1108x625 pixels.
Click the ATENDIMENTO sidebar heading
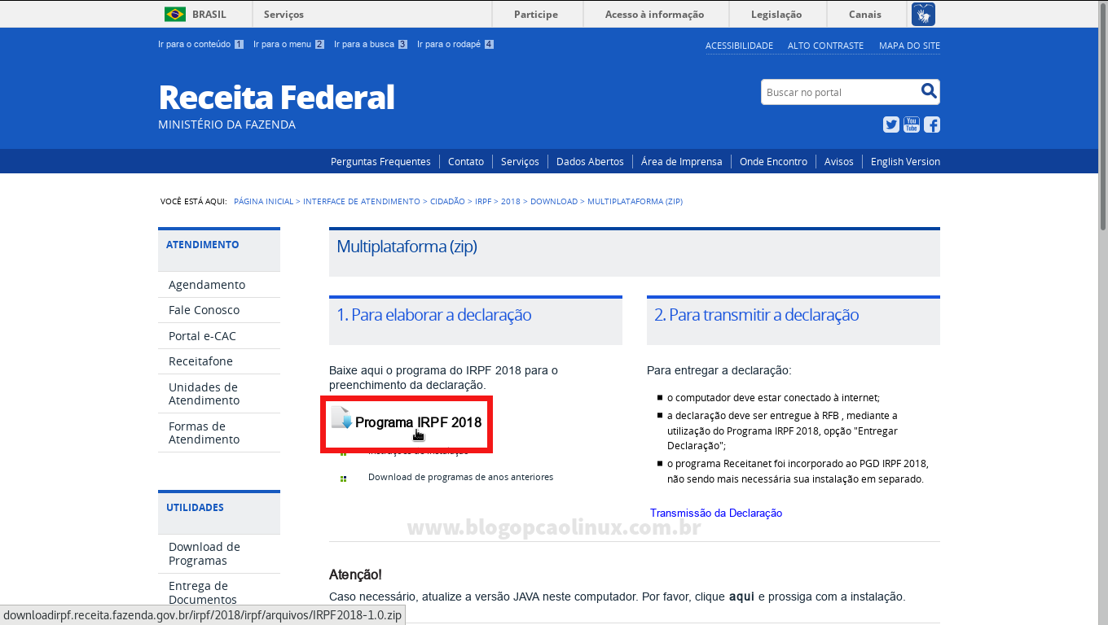[x=203, y=245]
